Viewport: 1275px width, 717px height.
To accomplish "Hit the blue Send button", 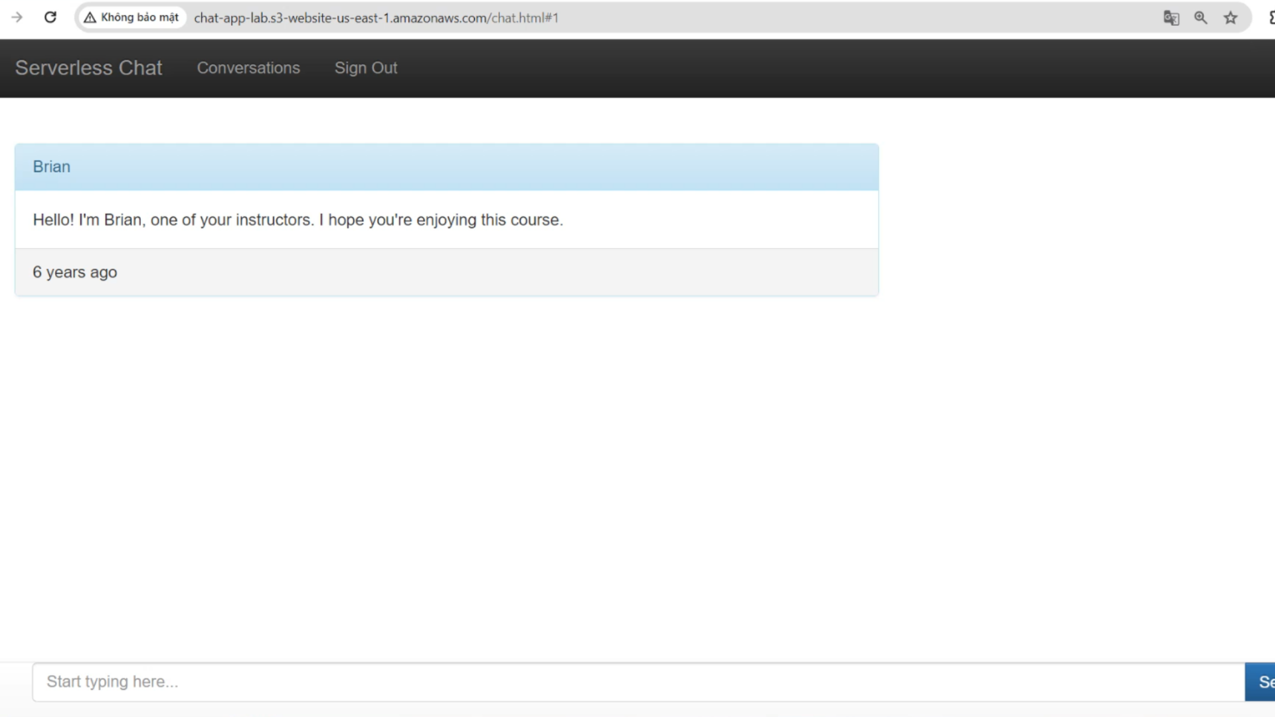I will pyautogui.click(x=1260, y=682).
